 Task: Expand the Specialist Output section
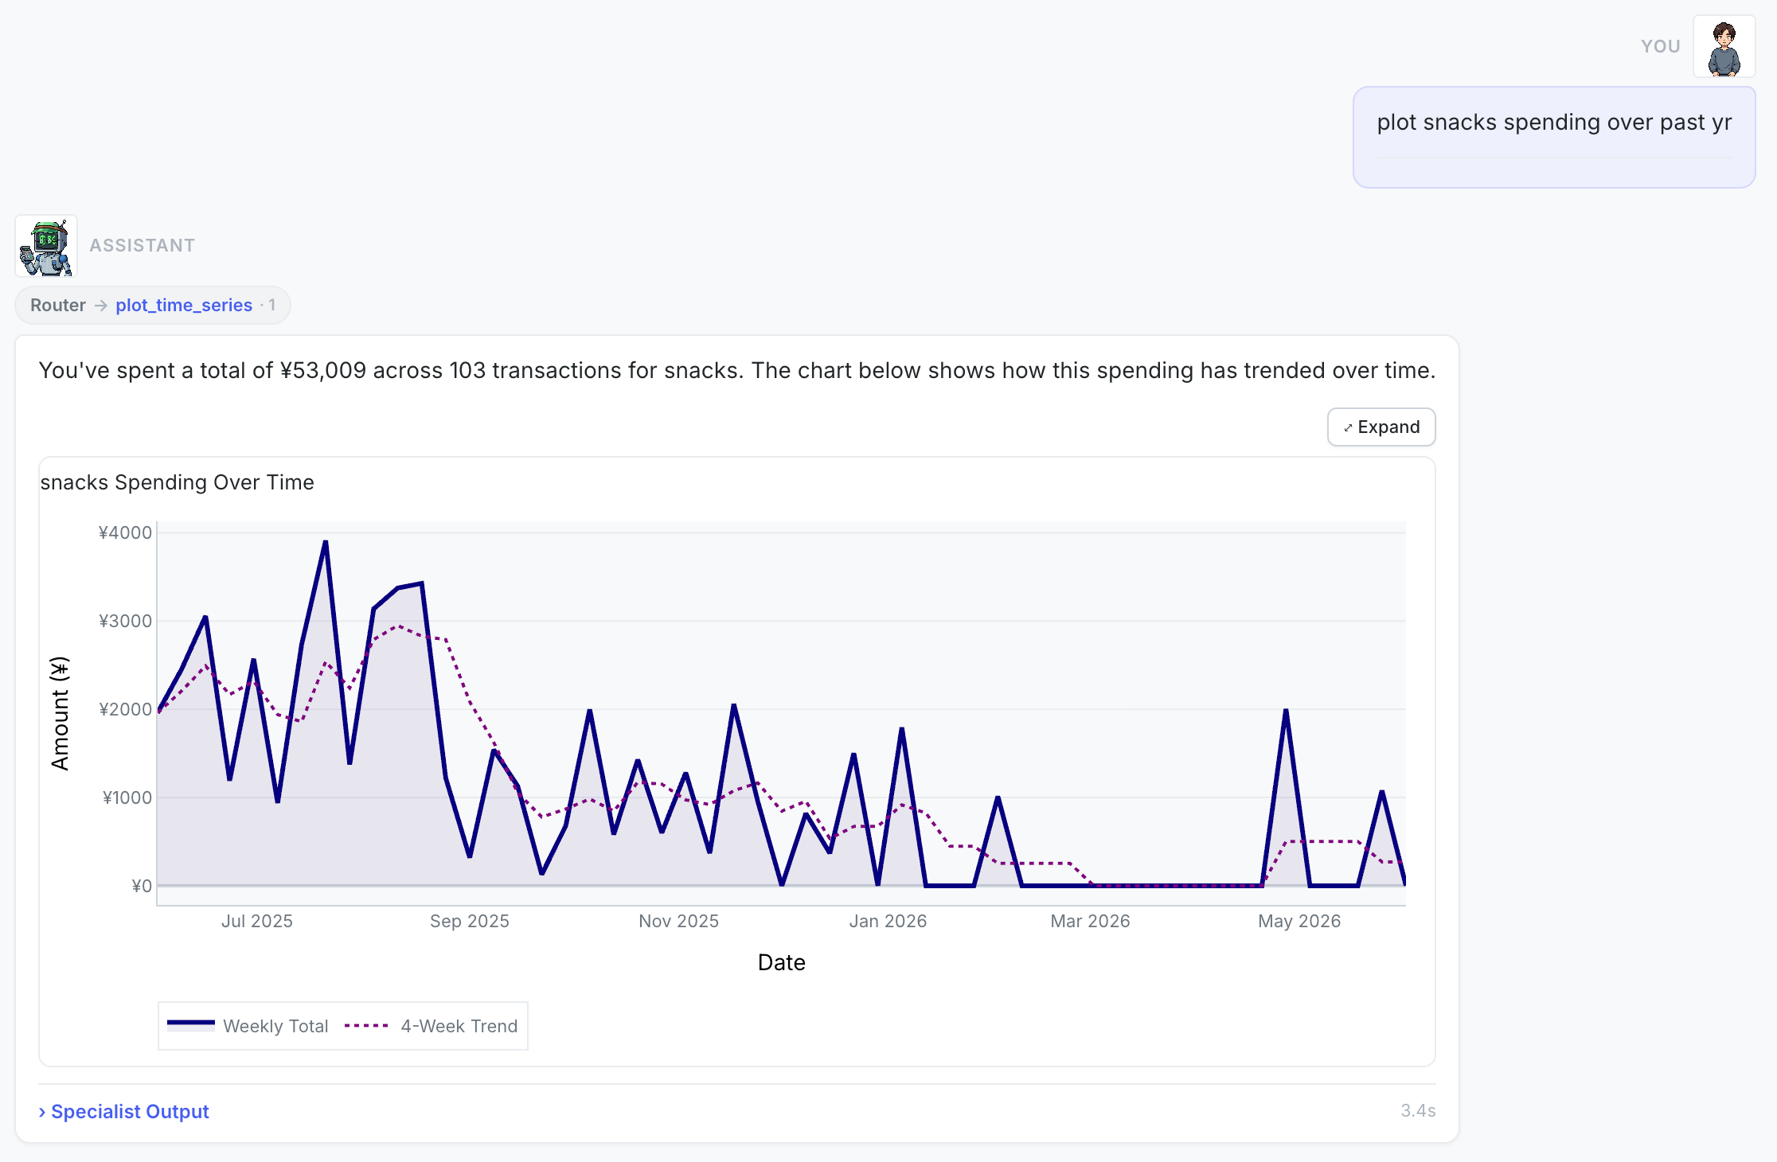tap(124, 1112)
